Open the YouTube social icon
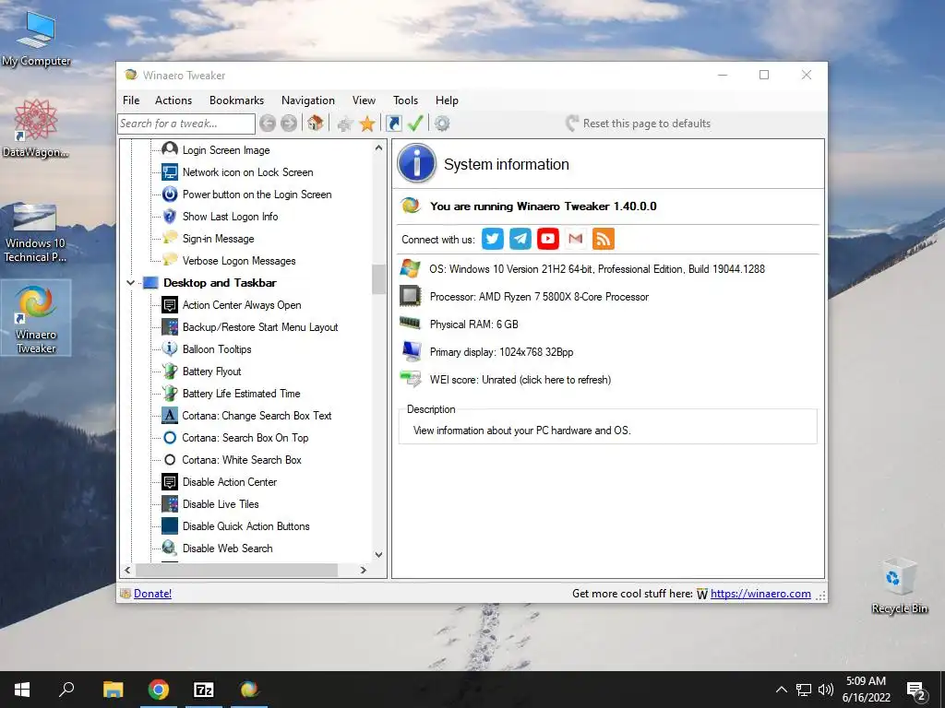 [548, 239]
